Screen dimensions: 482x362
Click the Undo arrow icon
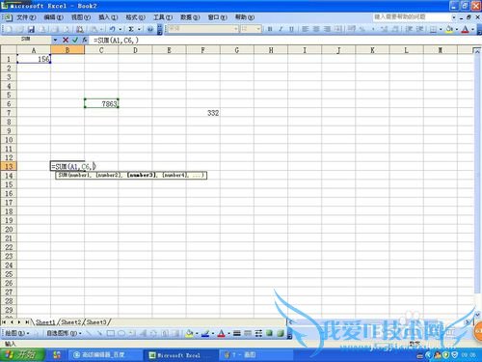point(112,29)
